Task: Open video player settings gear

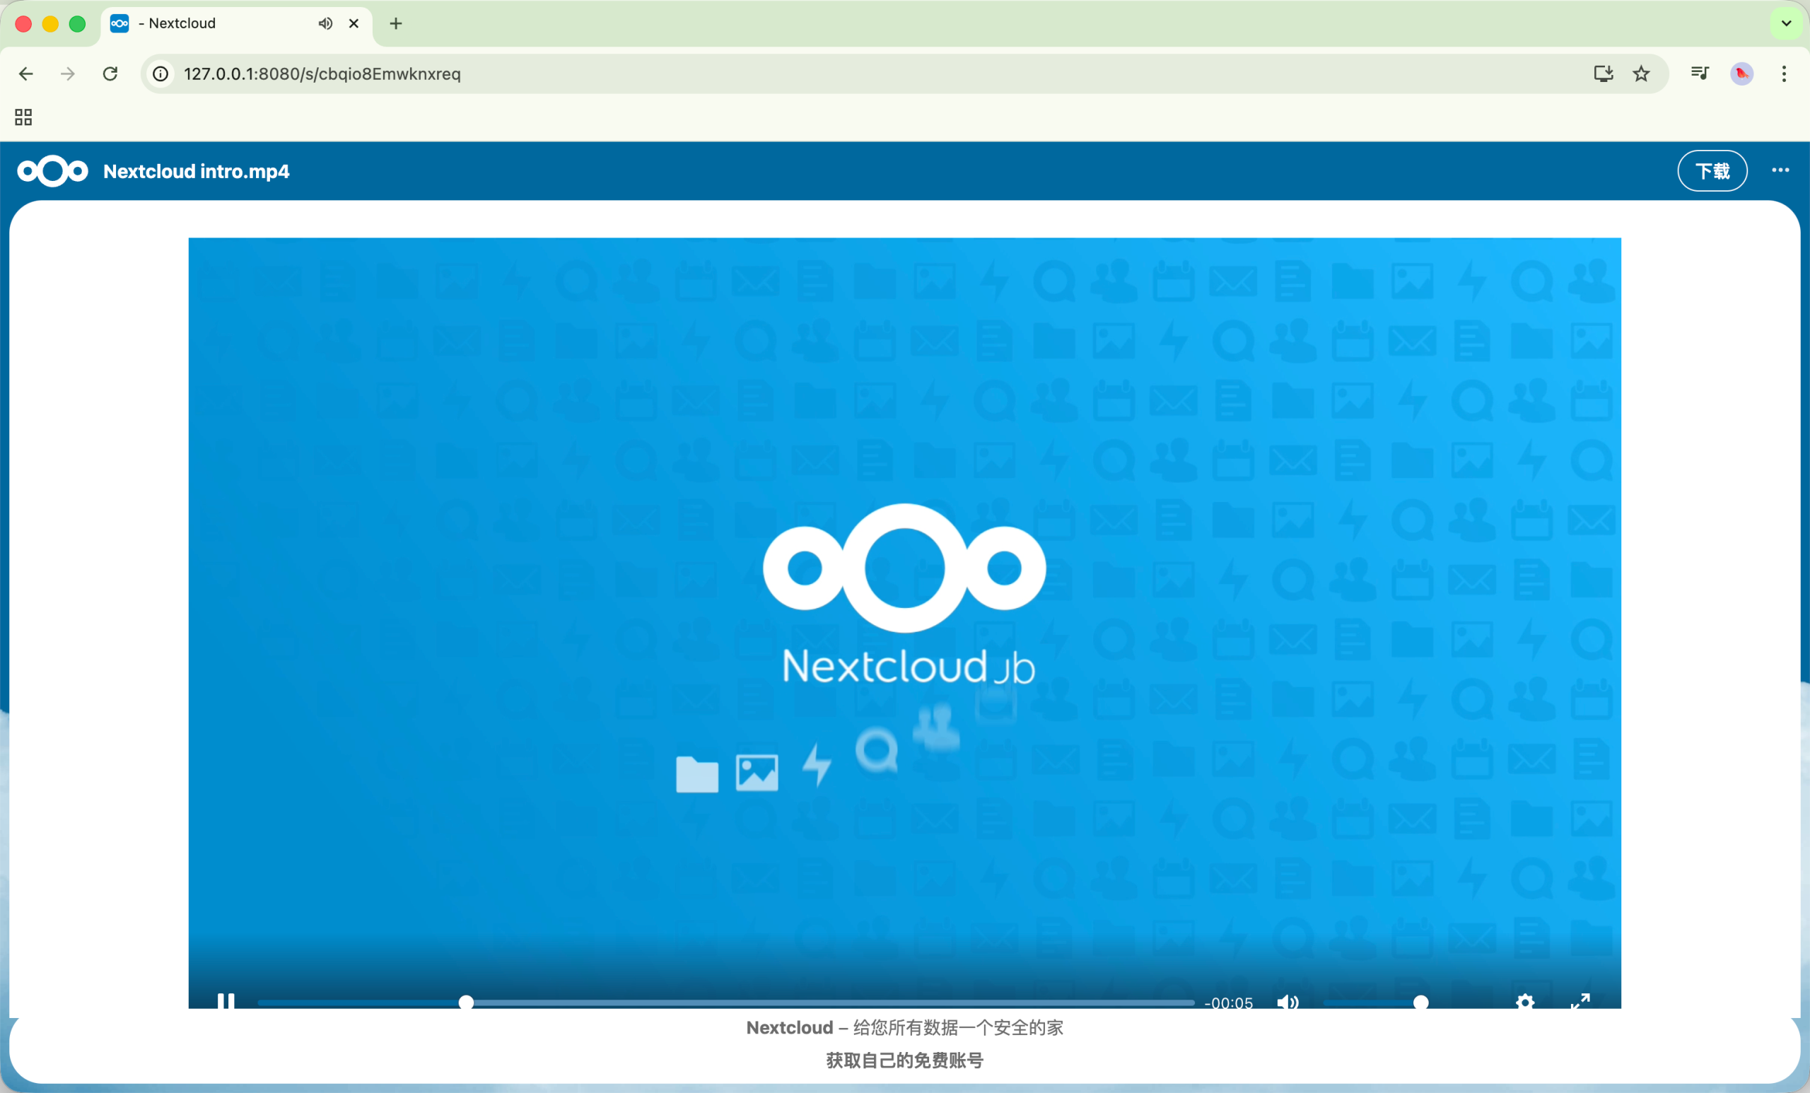Action: [x=1525, y=1002]
